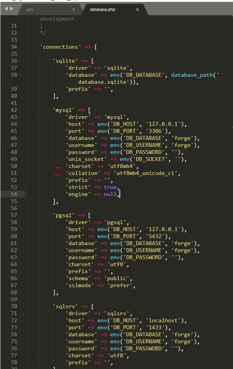Click '1433' port value
The width and height of the screenshot is (233, 369).
(x=155, y=327)
